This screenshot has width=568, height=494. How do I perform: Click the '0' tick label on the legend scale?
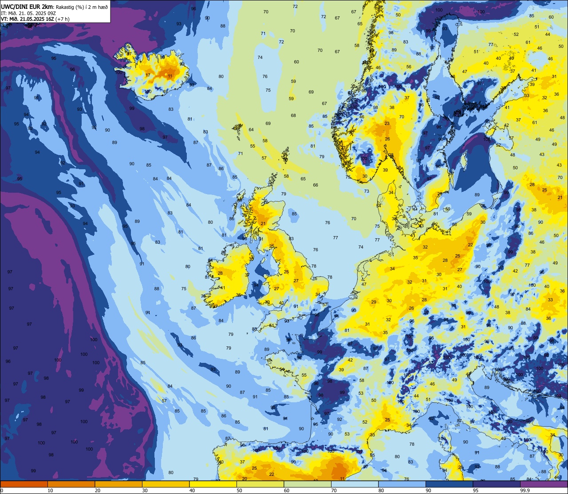click(2, 490)
